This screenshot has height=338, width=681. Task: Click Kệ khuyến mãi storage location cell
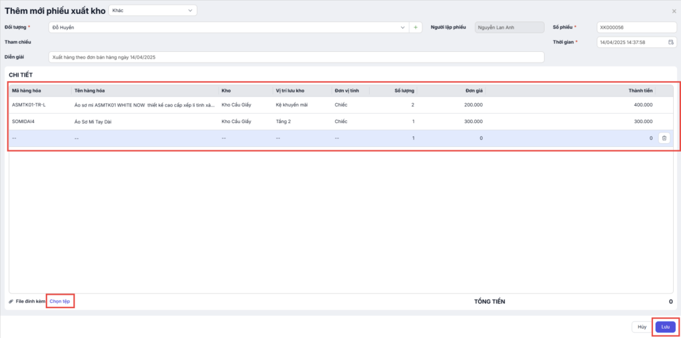pyautogui.click(x=291, y=104)
